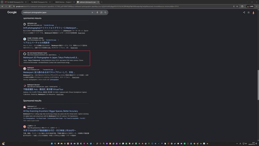This screenshot has height=146, width=259.
Task: Click the Google logo
Action: pyautogui.click(x=12, y=12)
